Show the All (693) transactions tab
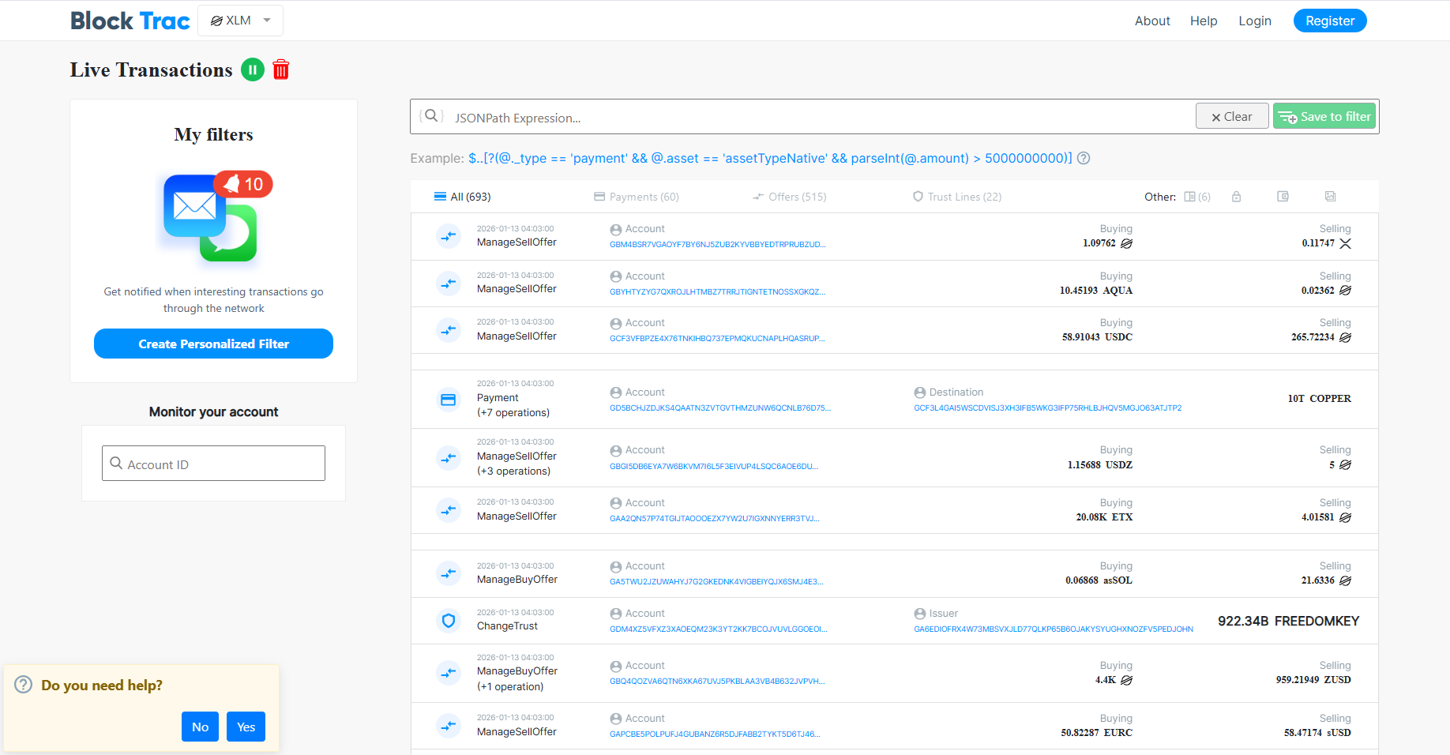1450x755 pixels. click(x=463, y=197)
